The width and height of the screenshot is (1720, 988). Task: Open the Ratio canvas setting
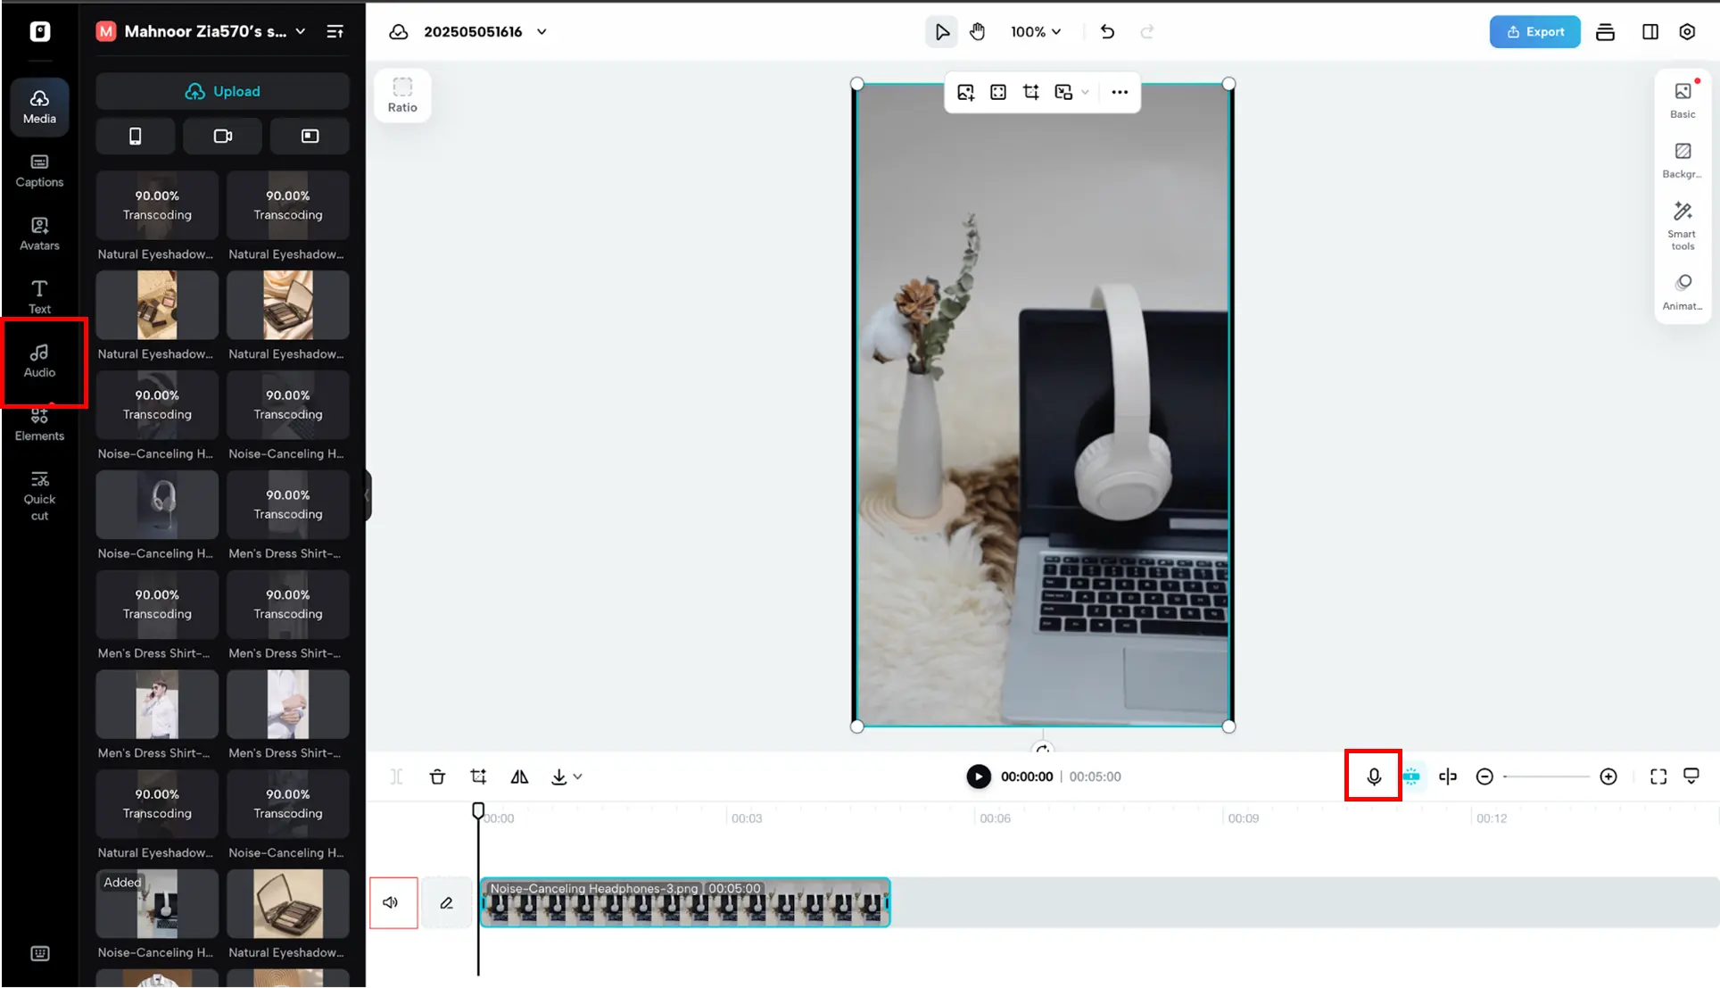click(402, 95)
